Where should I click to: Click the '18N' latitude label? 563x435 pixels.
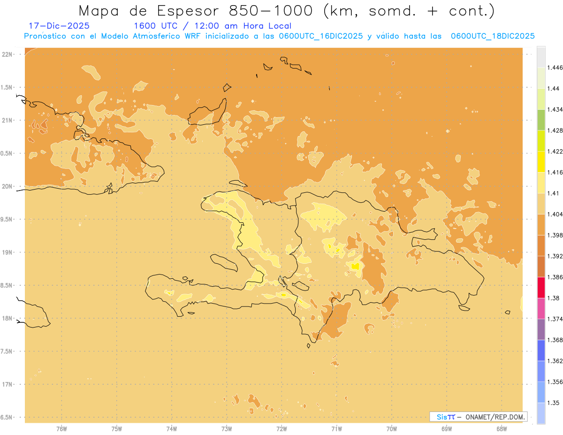[x=7, y=318]
